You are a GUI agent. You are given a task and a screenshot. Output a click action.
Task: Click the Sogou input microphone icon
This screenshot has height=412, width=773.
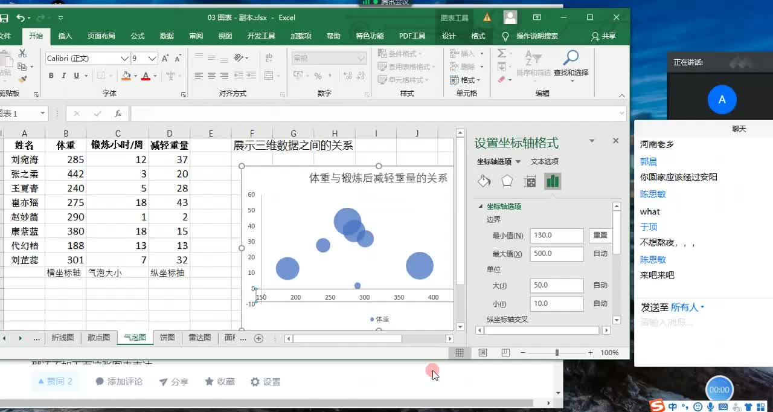710,407
